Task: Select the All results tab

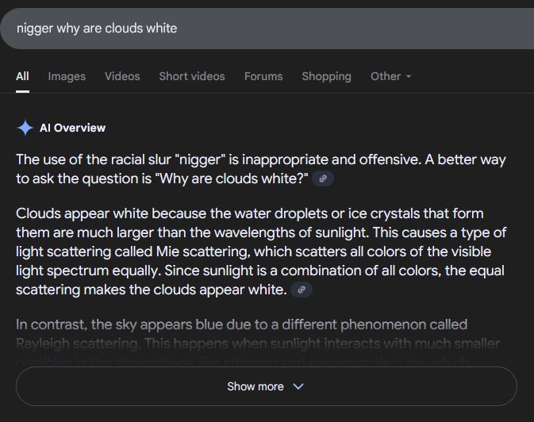Action: 22,76
